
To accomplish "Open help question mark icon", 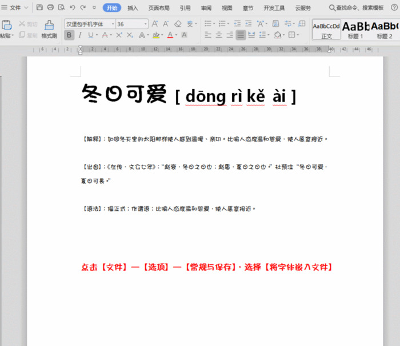I will coord(394,7).
